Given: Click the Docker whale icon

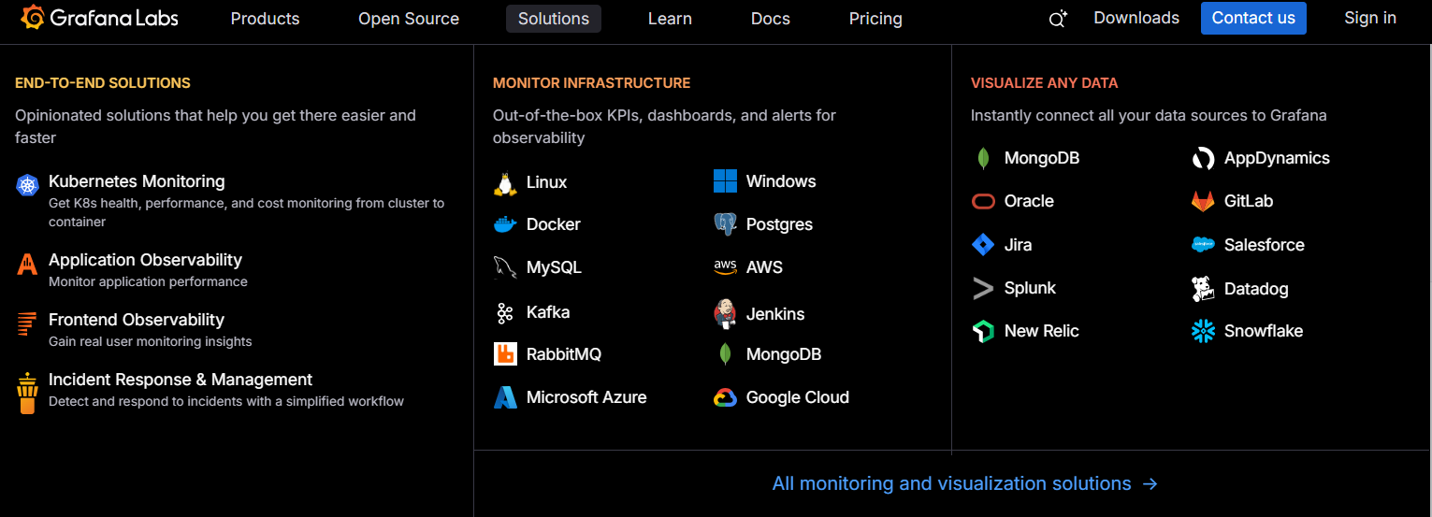Looking at the screenshot, I should (x=505, y=225).
